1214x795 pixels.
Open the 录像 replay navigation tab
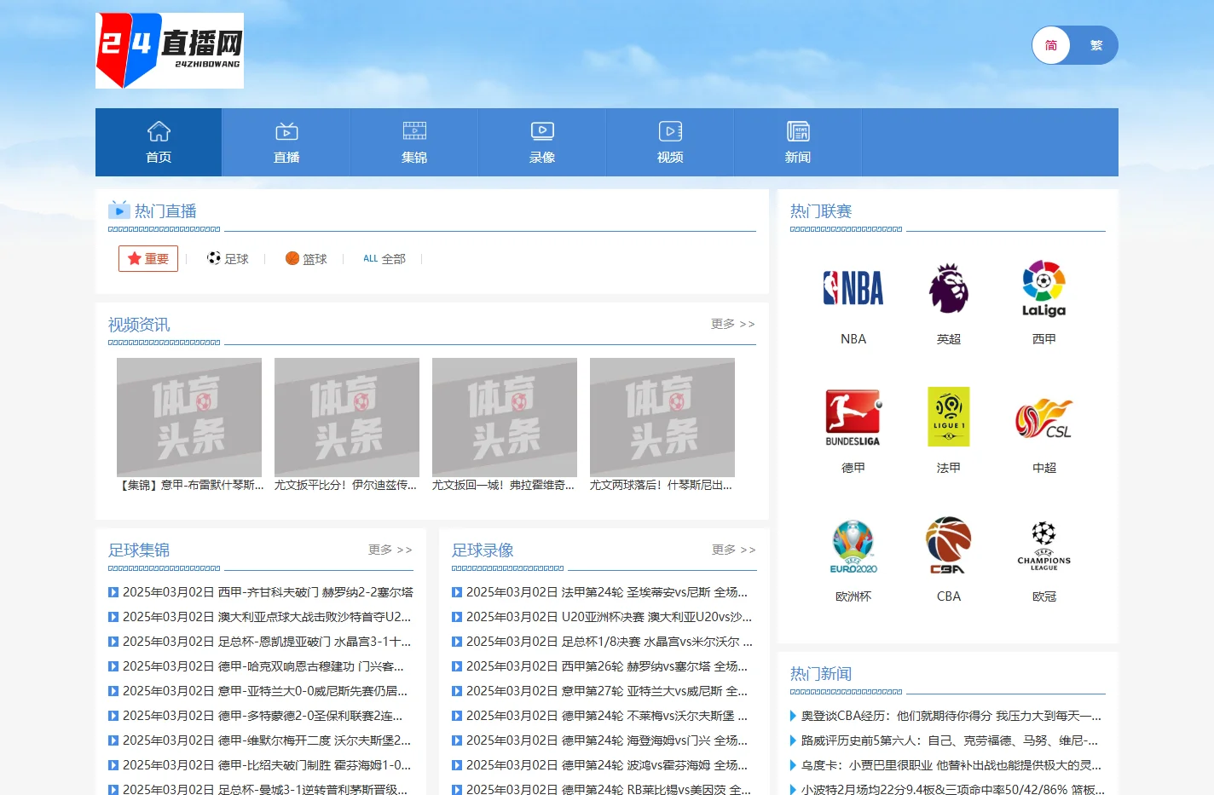click(542, 142)
